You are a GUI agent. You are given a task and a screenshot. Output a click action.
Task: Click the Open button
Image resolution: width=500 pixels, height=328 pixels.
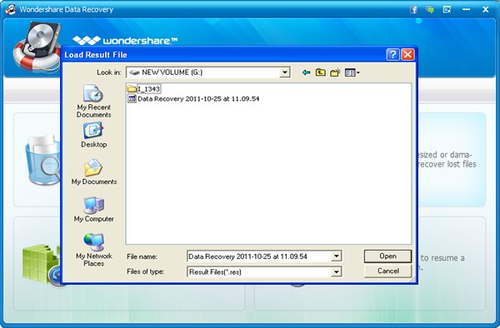[x=387, y=256]
